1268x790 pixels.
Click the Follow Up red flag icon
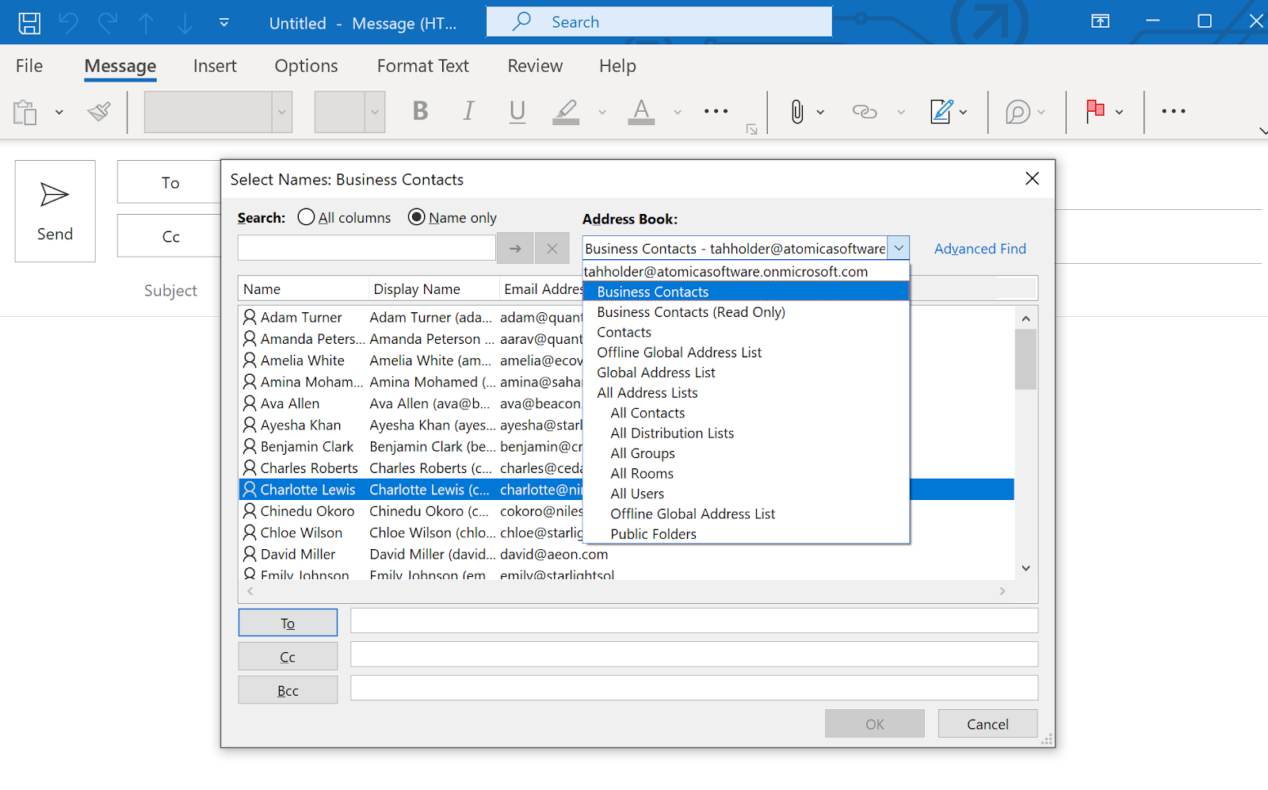pyautogui.click(x=1095, y=110)
